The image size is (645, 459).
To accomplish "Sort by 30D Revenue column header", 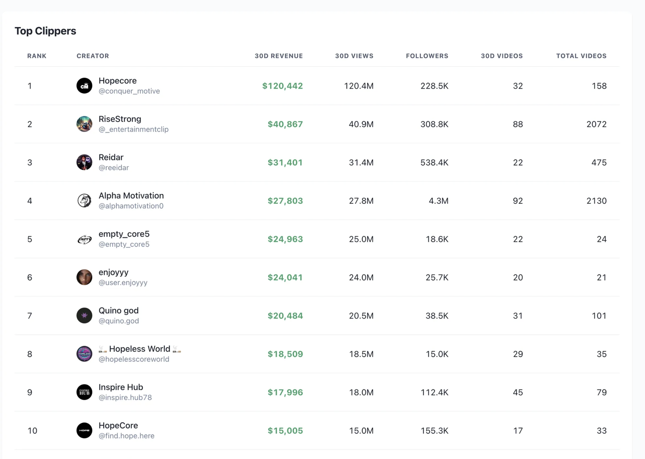I will [279, 56].
